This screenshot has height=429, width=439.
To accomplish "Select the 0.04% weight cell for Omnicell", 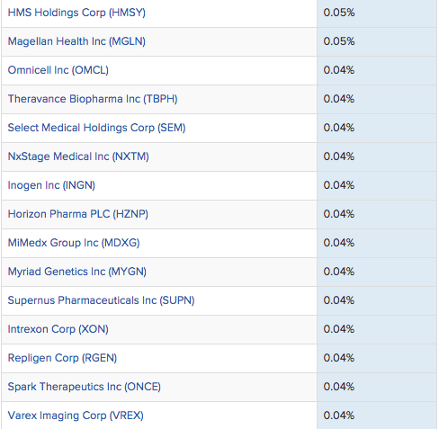I will click(377, 70).
